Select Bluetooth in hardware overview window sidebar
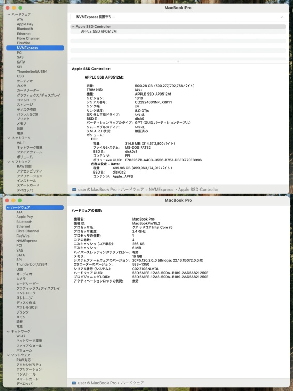 pos(24,222)
